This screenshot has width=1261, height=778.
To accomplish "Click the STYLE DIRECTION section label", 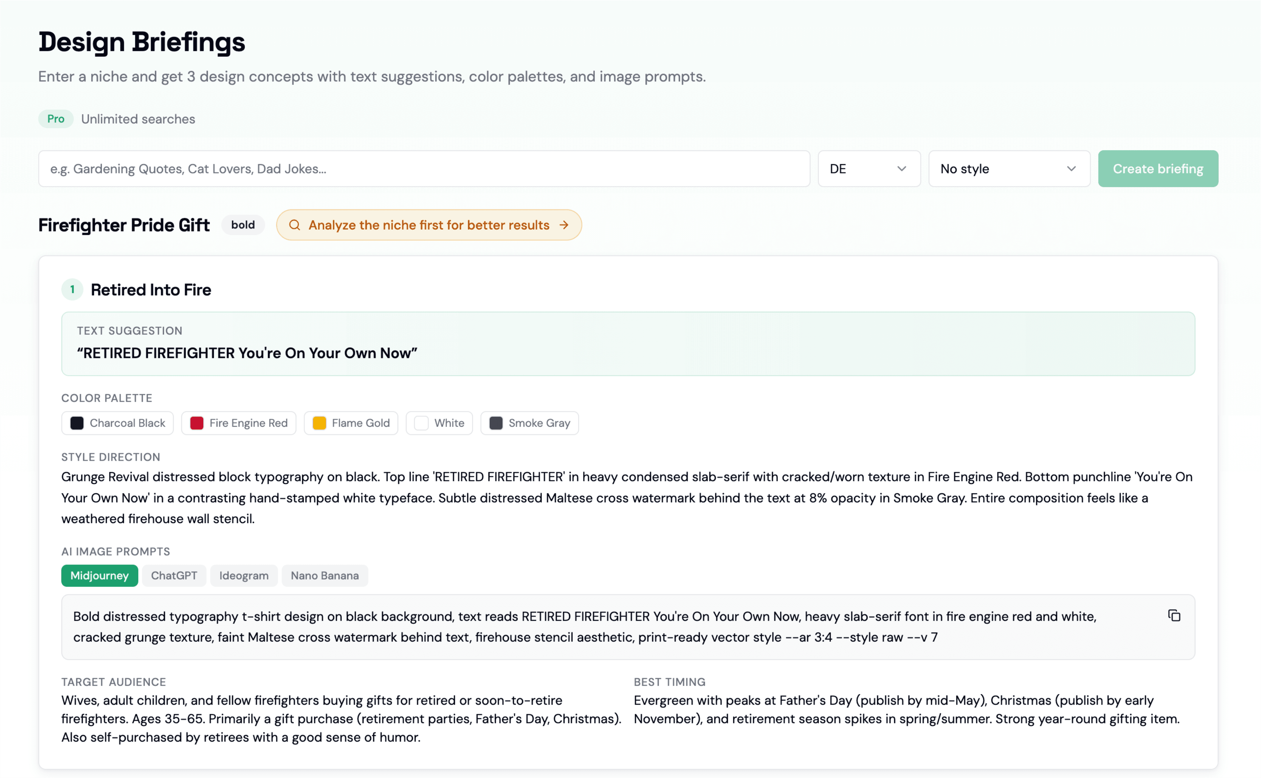I will [111, 457].
